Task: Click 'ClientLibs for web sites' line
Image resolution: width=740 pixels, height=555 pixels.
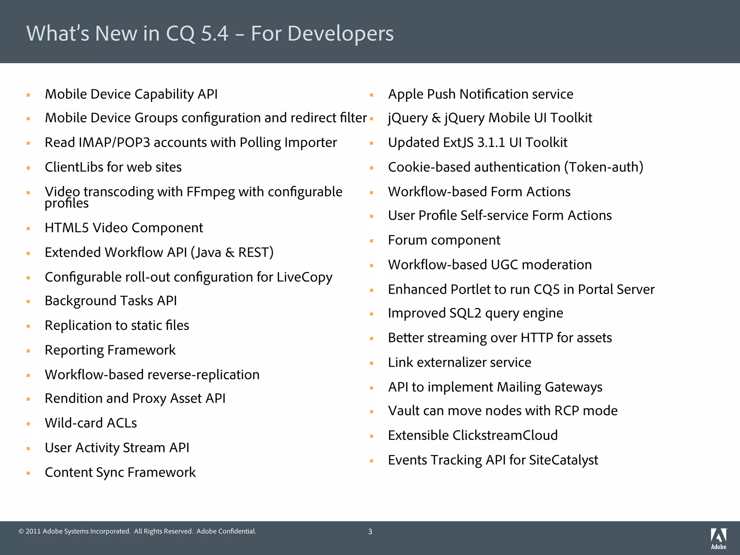Action: [113, 167]
